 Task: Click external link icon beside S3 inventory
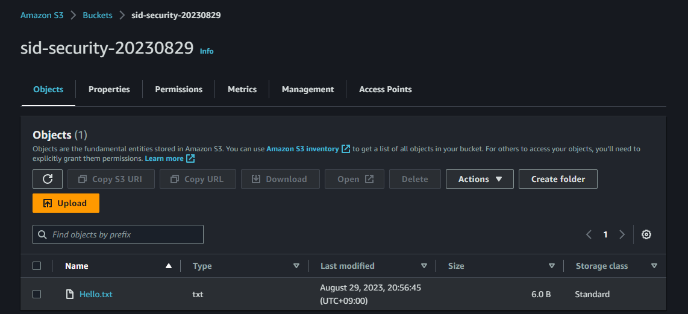(346, 149)
